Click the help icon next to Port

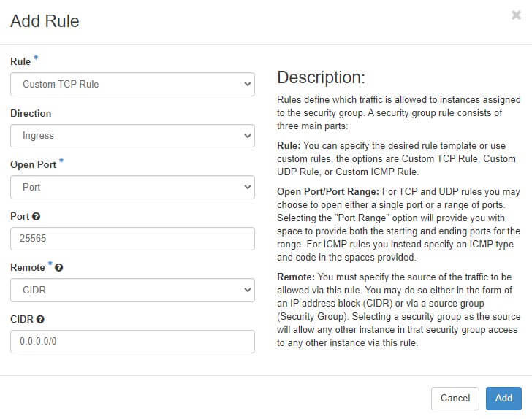tap(37, 217)
